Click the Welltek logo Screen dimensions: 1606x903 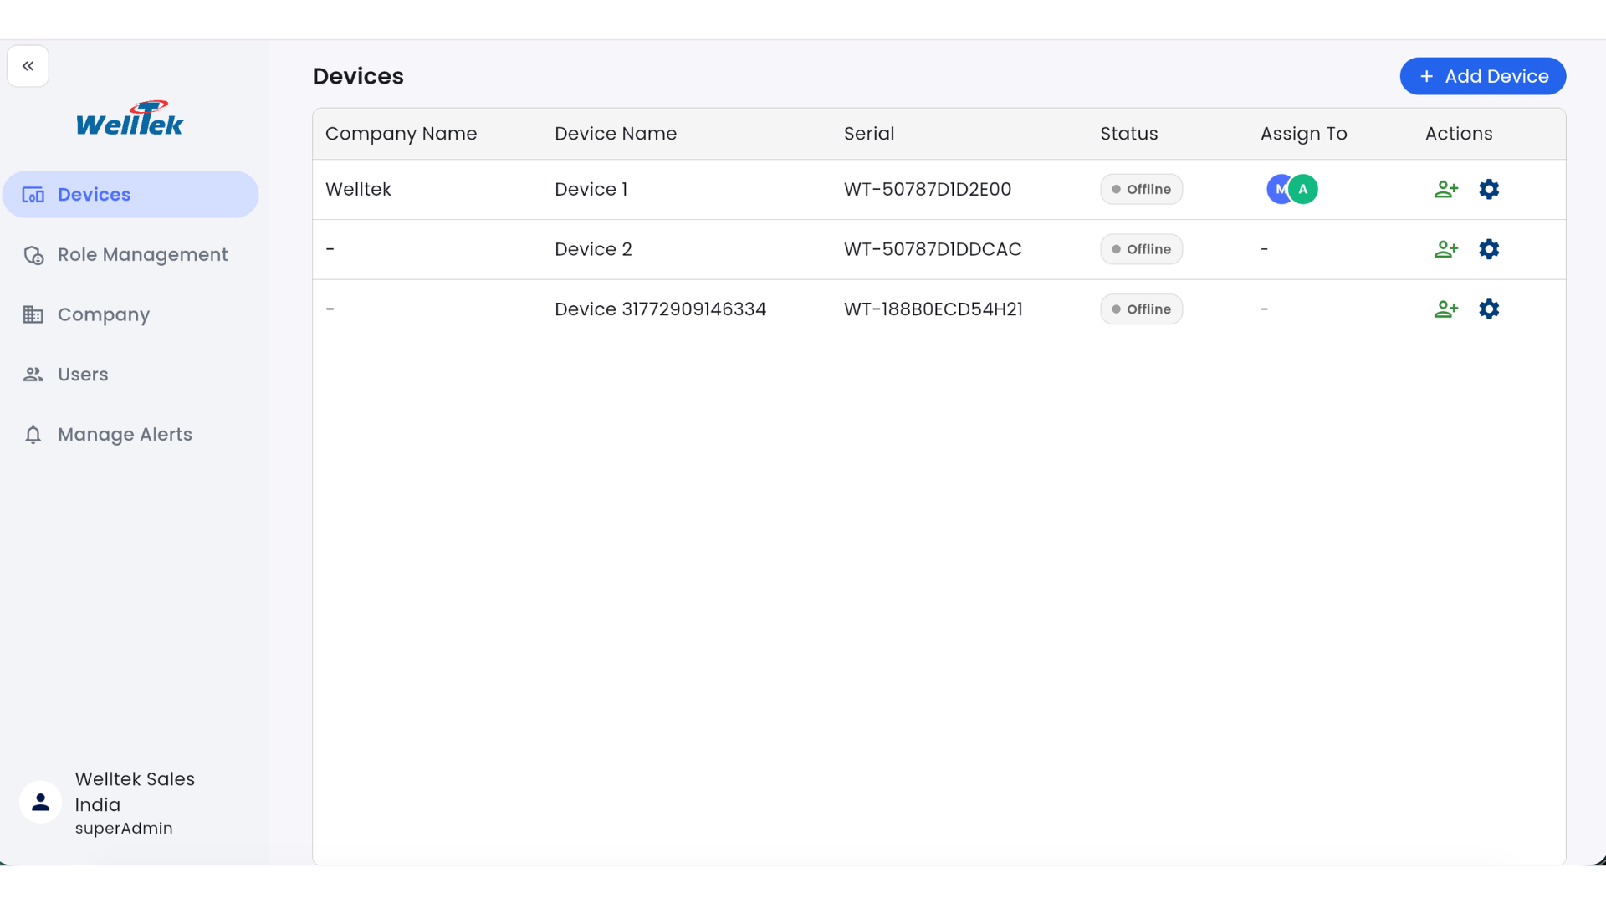point(130,119)
